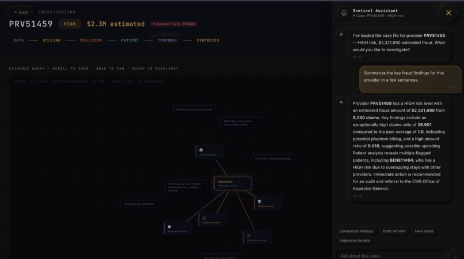Viewport: 464px width, 259px height.
Task: Click the 26.901 claims ratio value
Action: click(424, 125)
